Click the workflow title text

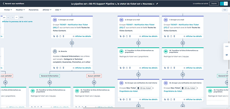[113, 4]
